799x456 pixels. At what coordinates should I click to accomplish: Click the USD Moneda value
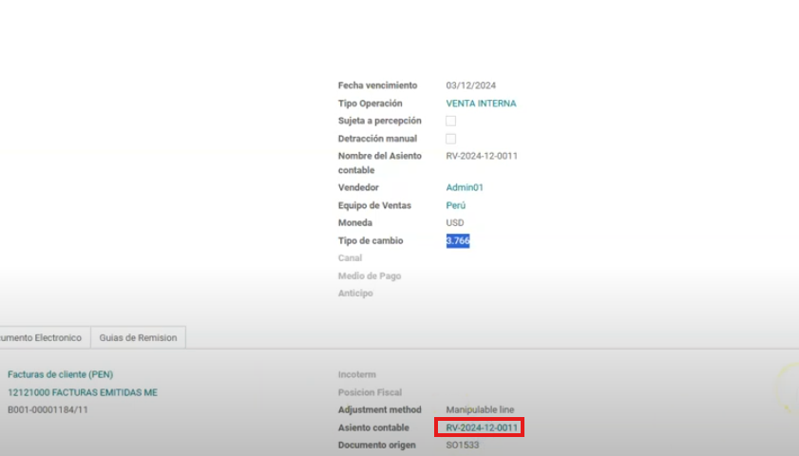click(455, 223)
